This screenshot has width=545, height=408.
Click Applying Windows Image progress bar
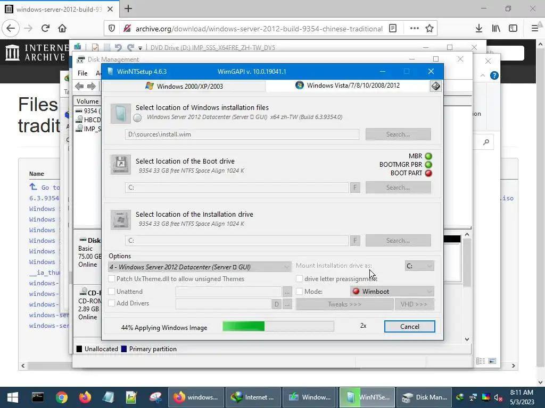278,326
